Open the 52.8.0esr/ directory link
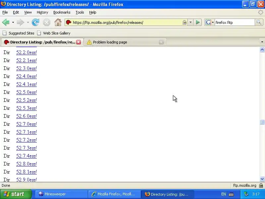 26,164
